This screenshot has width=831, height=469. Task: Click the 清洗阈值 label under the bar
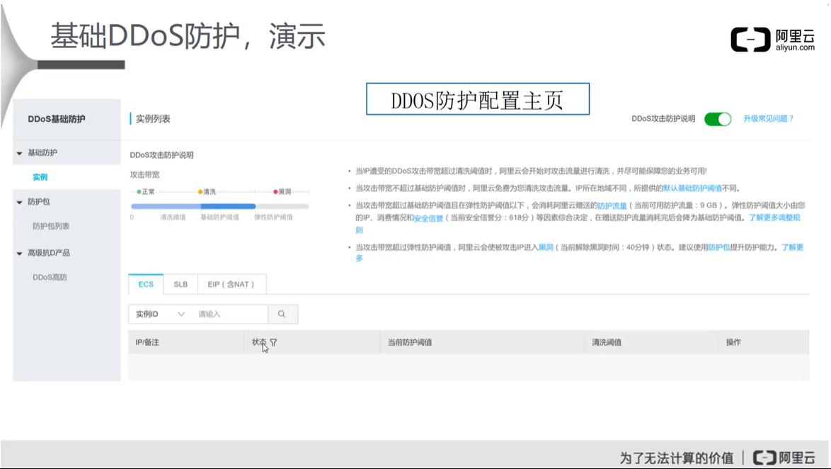point(173,217)
